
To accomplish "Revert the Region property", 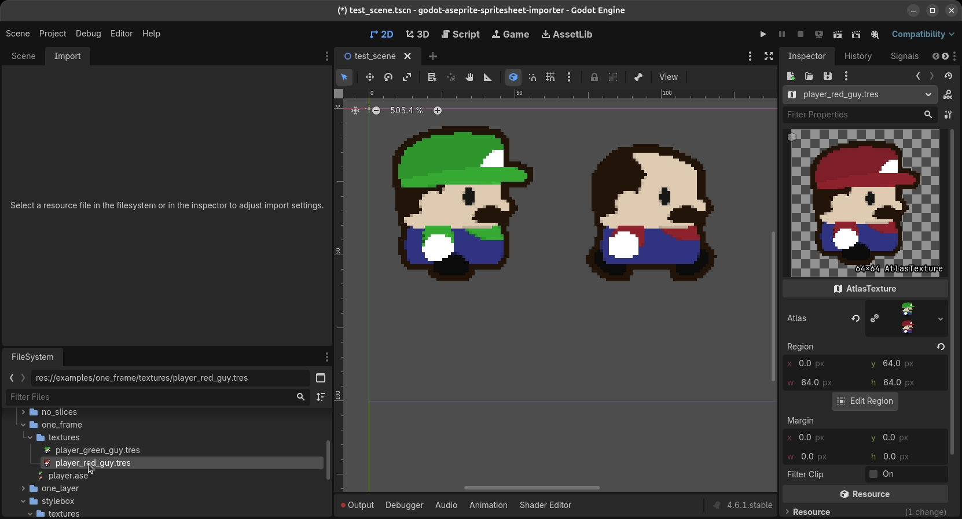I will [x=941, y=347].
